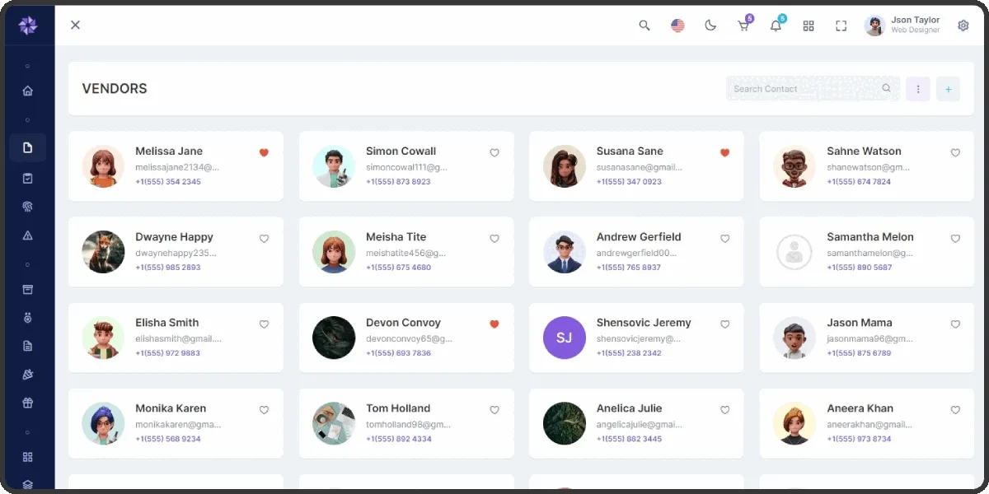Open the medal badge sidebar icon

[28, 317]
